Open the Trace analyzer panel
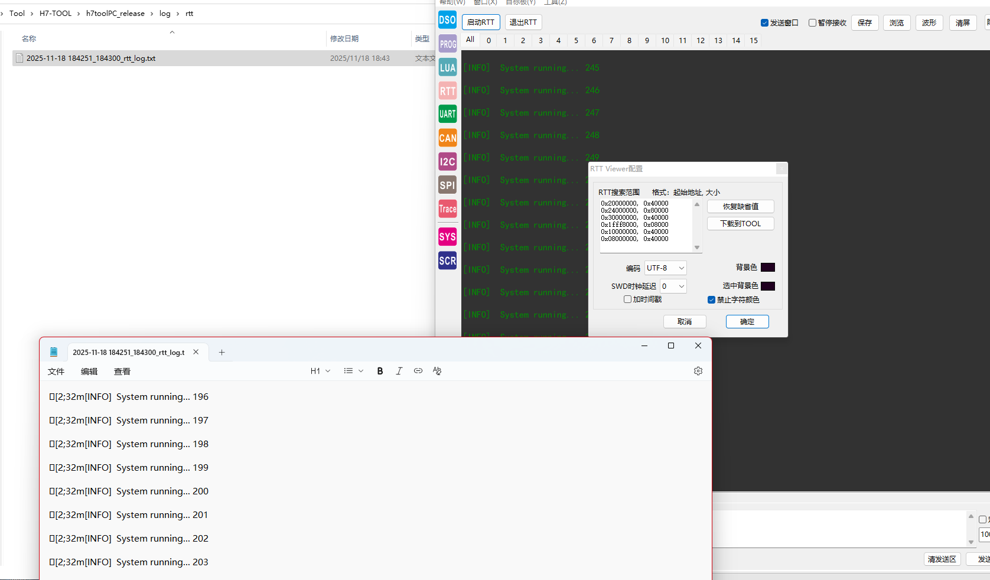The image size is (990, 580). point(447,208)
